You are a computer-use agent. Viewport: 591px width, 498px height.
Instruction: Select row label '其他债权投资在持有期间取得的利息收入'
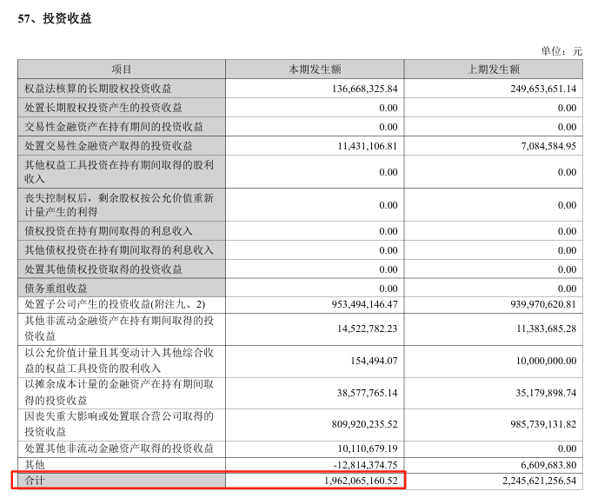pos(119,250)
